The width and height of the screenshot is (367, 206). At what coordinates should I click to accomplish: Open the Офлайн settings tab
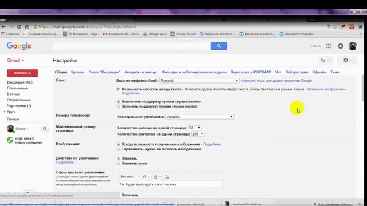pos(319,72)
